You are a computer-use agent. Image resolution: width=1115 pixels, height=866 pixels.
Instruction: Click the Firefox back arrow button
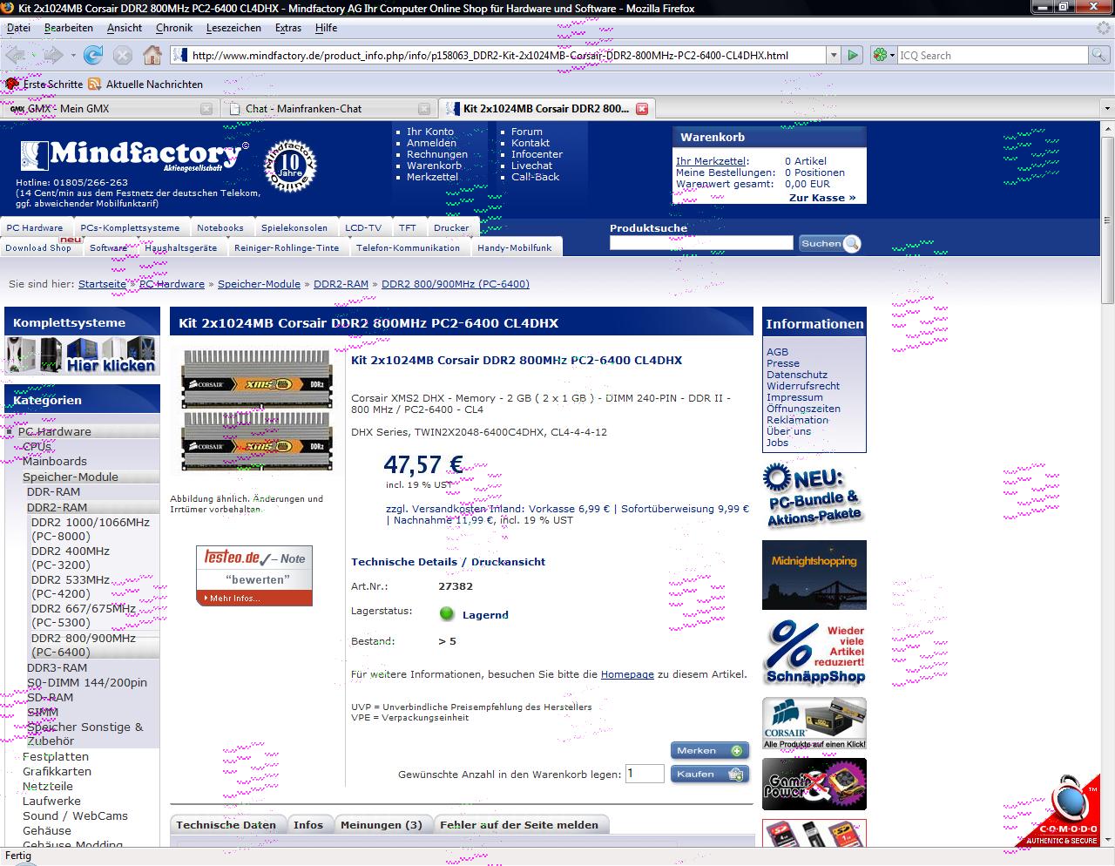pyautogui.click(x=16, y=55)
